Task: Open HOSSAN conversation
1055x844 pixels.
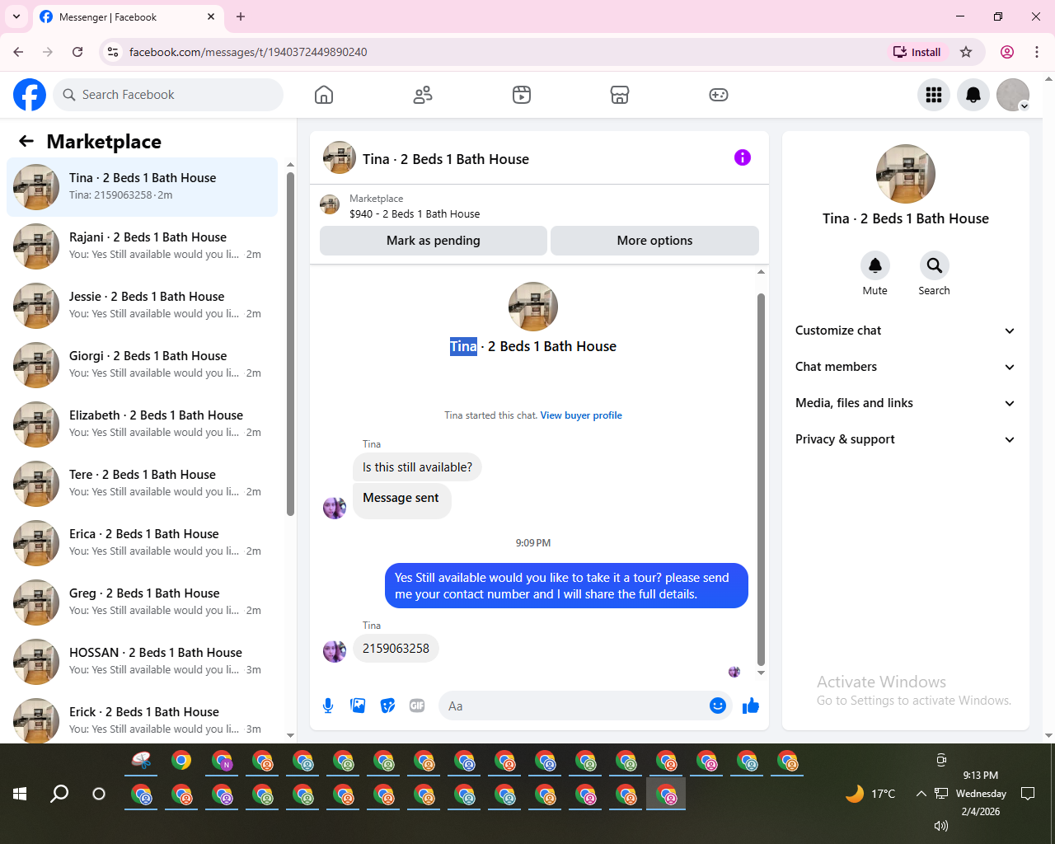Action: pos(143,662)
